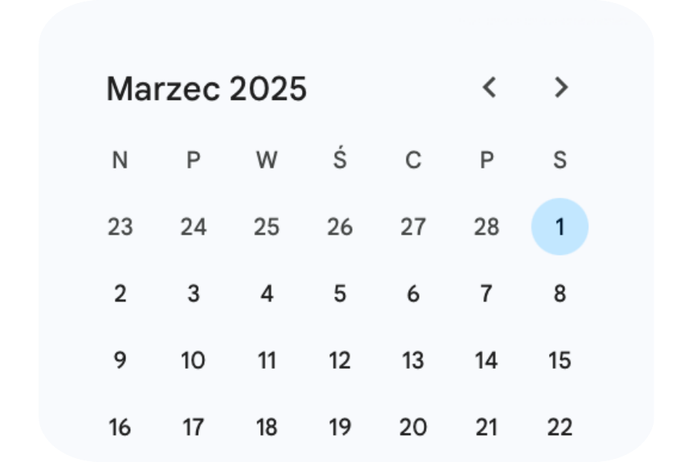The height and width of the screenshot is (462, 693).
Task: Pick March 15 in the calendar
Action: 560,360
